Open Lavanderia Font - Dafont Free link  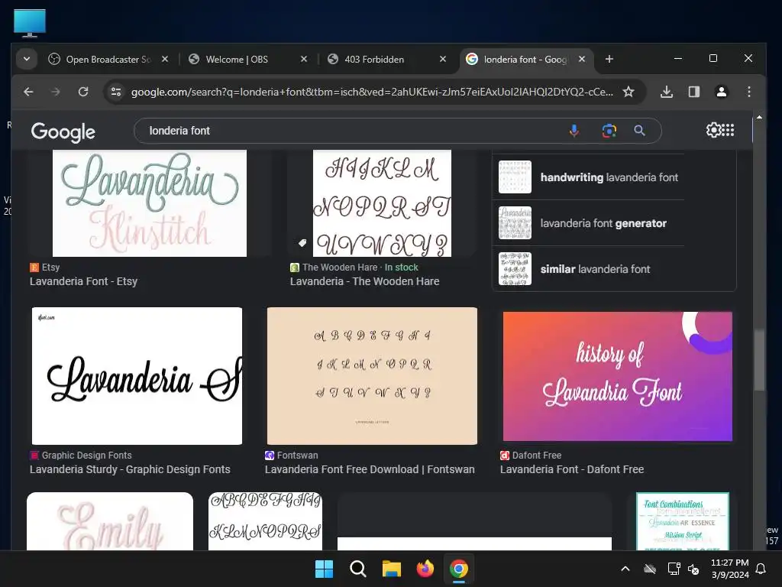tap(572, 470)
